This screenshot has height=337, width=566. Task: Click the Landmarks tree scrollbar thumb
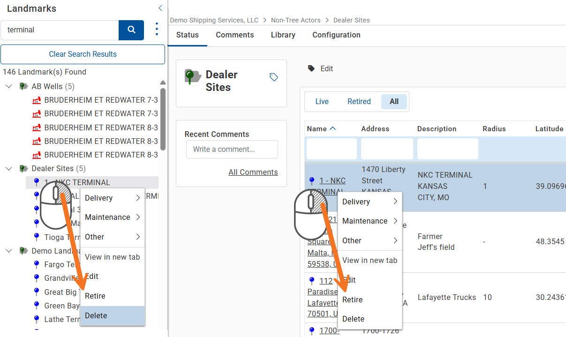click(163, 119)
